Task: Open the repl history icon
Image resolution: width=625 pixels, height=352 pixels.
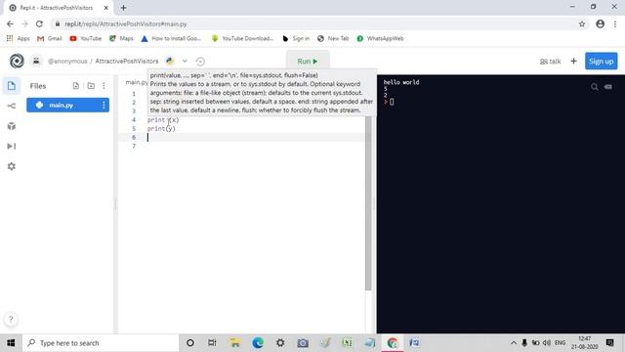Action: [200, 61]
